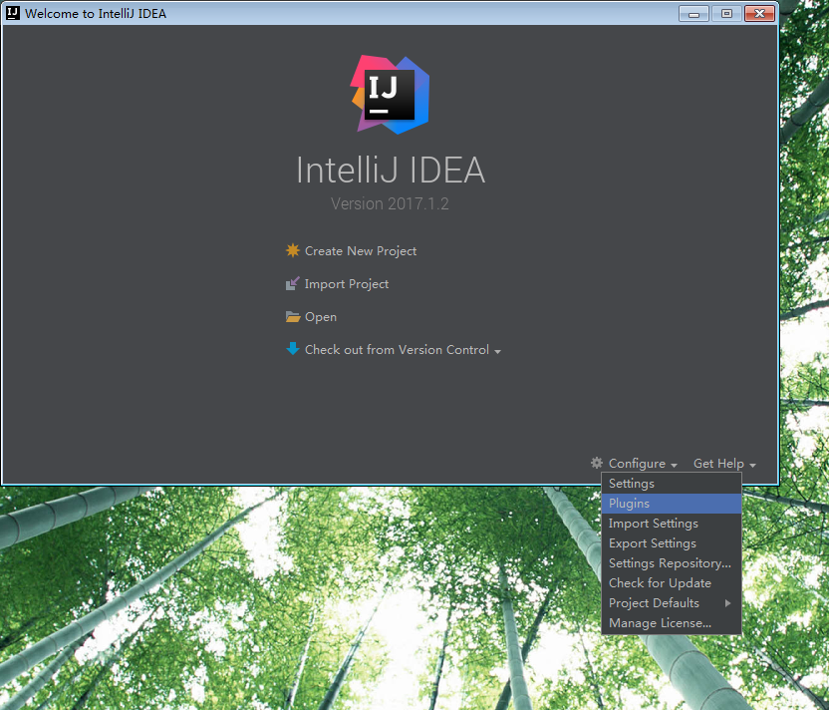Expand Project Defaults submenu arrow
Viewport: 829px width, 710px height.
[728, 603]
